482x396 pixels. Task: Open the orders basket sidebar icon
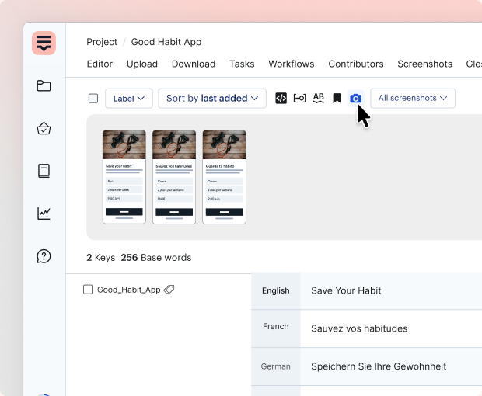44,128
